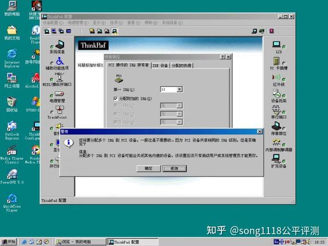
Task: Click the system tray clock
Action: 319,242
